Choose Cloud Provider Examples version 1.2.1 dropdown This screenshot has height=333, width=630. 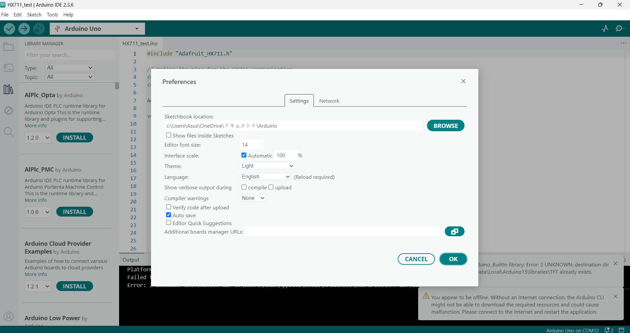[x=38, y=286]
